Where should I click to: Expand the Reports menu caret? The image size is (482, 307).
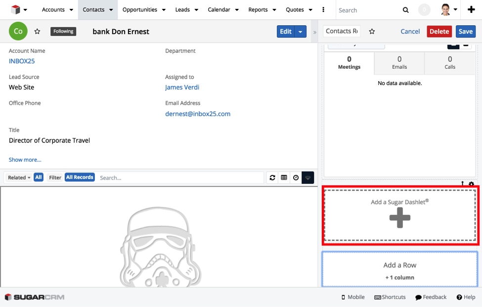point(274,10)
